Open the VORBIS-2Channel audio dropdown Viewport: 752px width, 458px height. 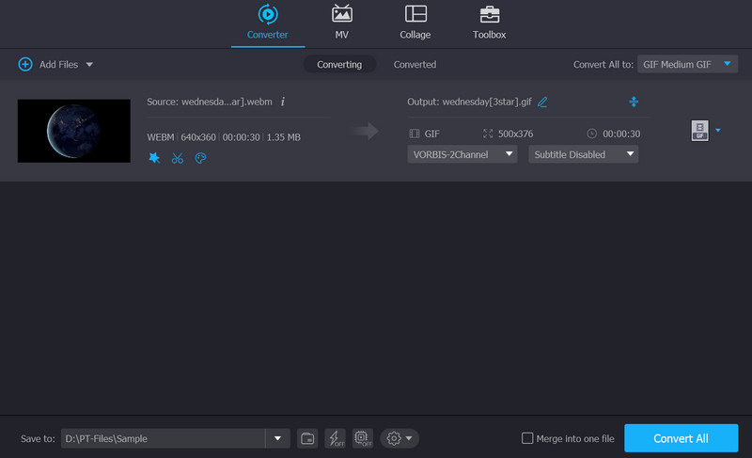(x=462, y=154)
